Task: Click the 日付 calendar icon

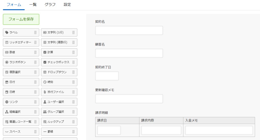Action: [7, 82]
